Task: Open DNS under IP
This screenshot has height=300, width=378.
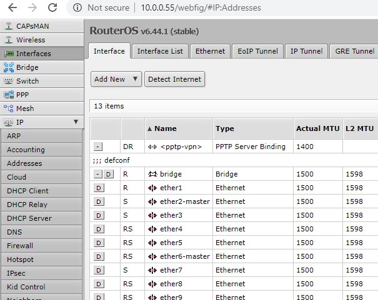Action: click(x=41, y=232)
